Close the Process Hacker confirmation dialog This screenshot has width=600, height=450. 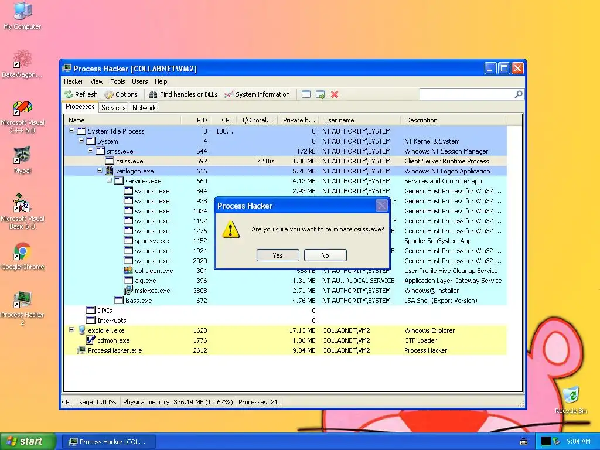point(381,206)
